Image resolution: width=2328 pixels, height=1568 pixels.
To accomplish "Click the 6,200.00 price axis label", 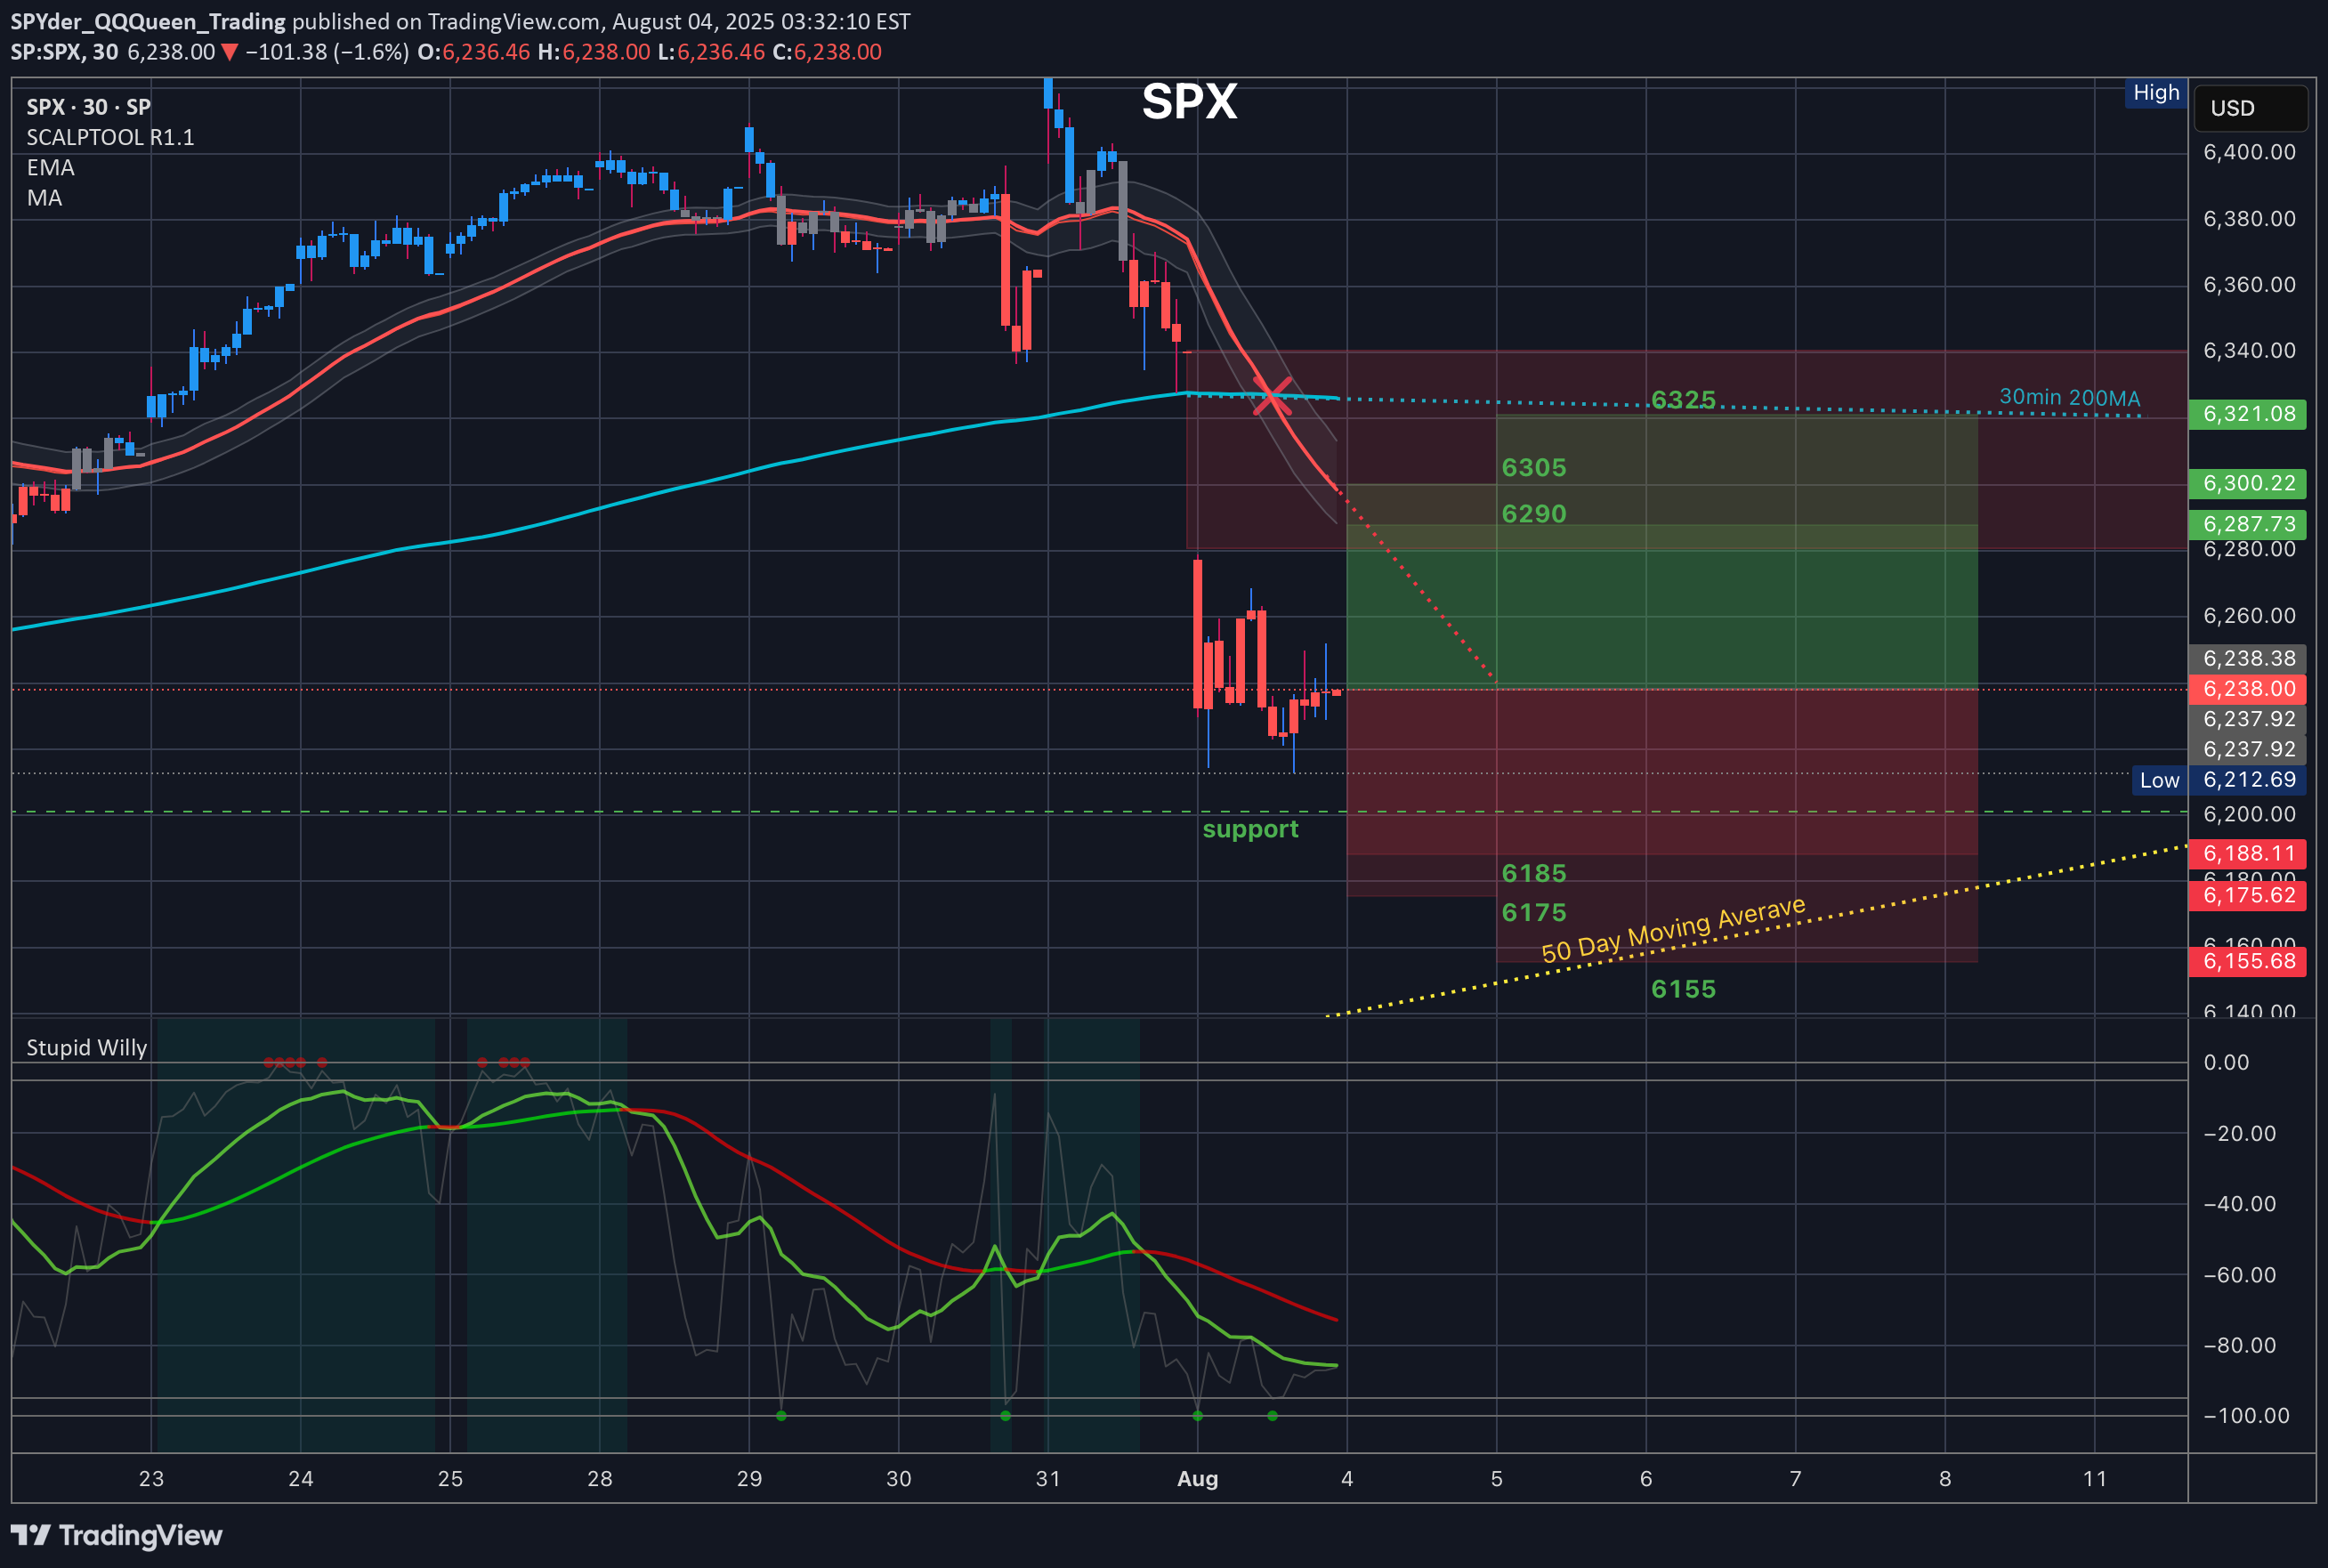I will click(2249, 814).
